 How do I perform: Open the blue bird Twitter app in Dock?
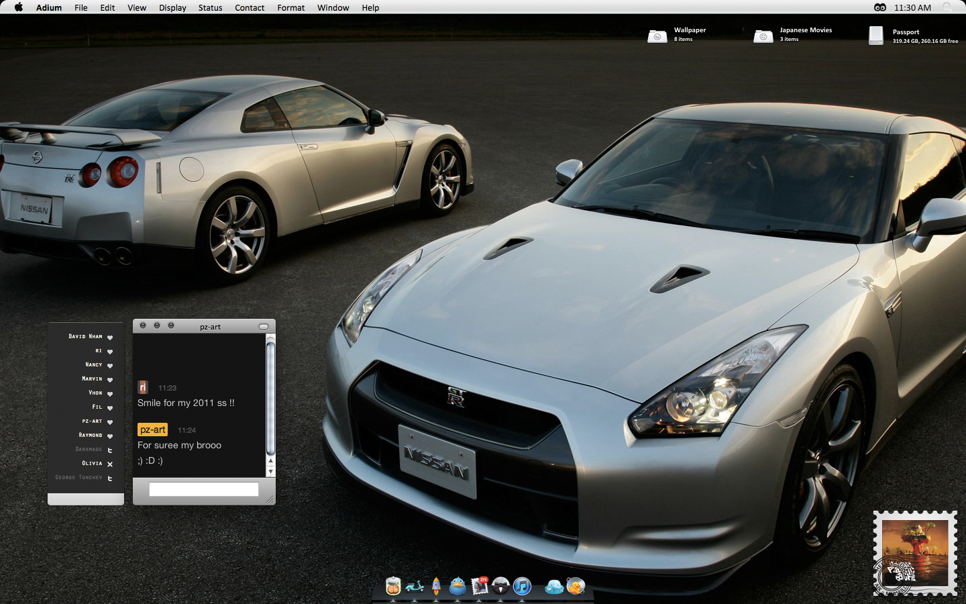click(x=458, y=586)
